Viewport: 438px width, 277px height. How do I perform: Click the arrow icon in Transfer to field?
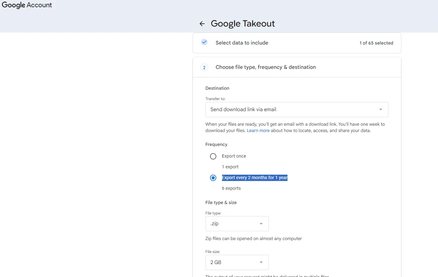coord(380,110)
